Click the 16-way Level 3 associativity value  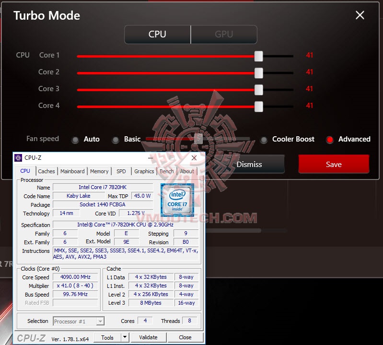(x=186, y=303)
